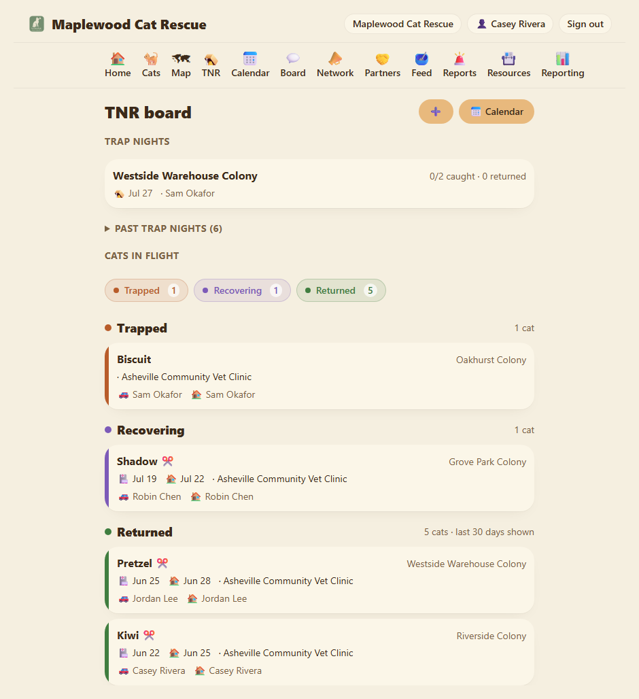Sign out of the account
This screenshot has height=699, width=639.
[585, 24]
